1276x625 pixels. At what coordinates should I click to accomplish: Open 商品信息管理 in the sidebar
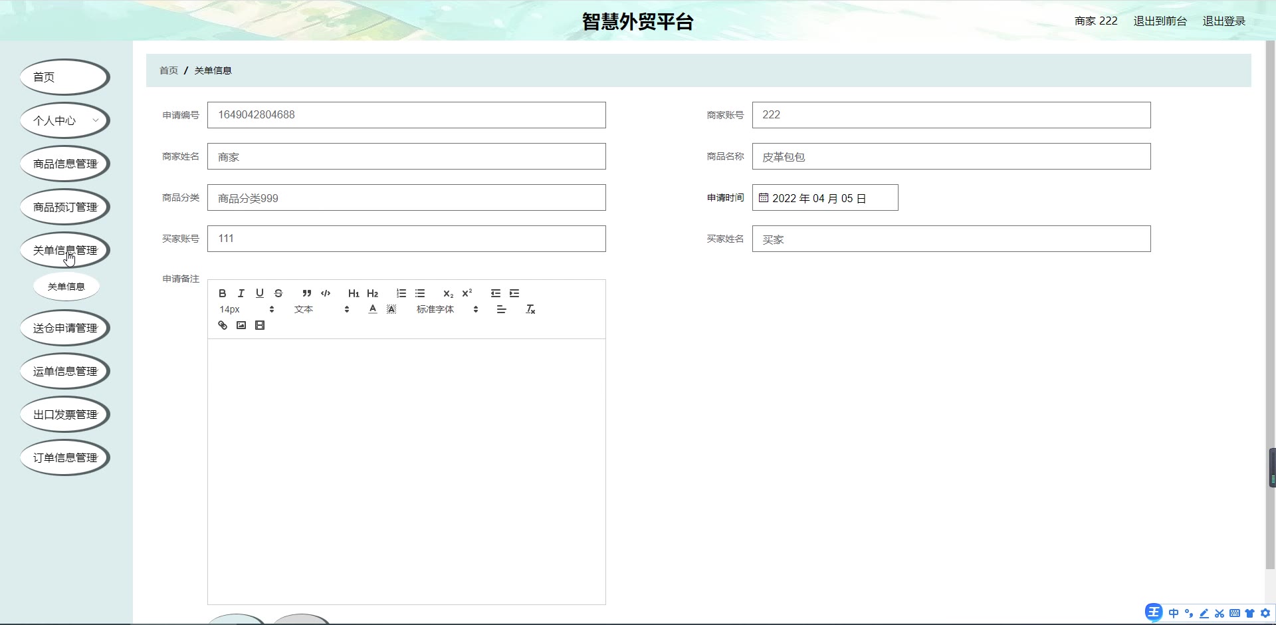pos(65,164)
